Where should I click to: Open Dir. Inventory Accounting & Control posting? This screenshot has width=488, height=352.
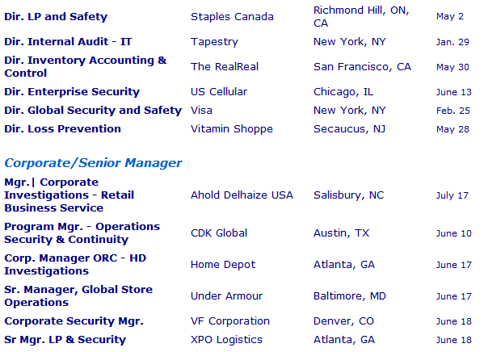click(x=86, y=66)
